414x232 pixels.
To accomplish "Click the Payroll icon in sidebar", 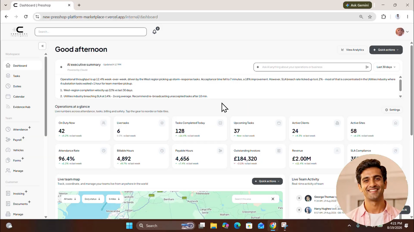I will coord(8,140).
